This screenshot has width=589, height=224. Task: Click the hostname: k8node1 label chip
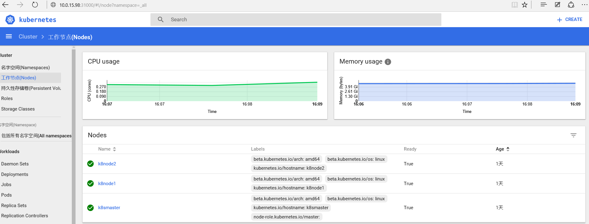(x=289, y=188)
